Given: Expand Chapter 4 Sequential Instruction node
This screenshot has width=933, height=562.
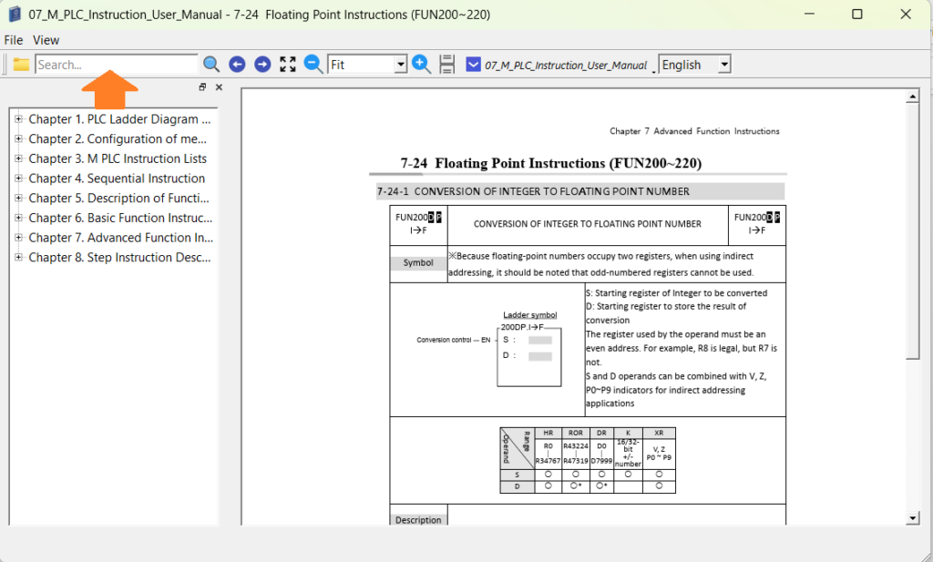Looking at the screenshot, I should point(18,178).
